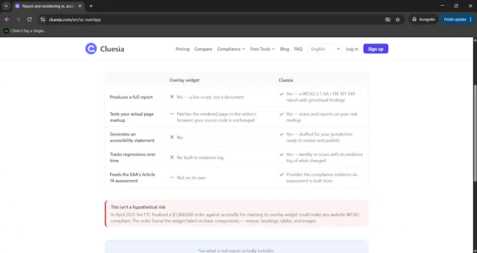
Task: Open the Chrome three-dot menu
Action: click(471, 20)
